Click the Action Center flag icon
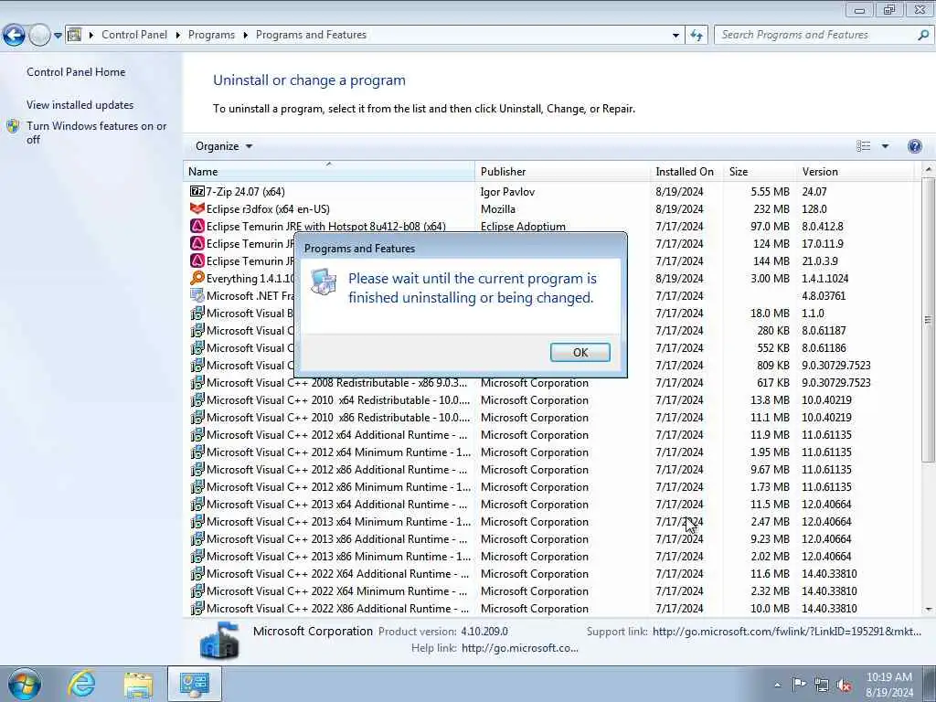The height and width of the screenshot is (702, 936). coord(799,685)
